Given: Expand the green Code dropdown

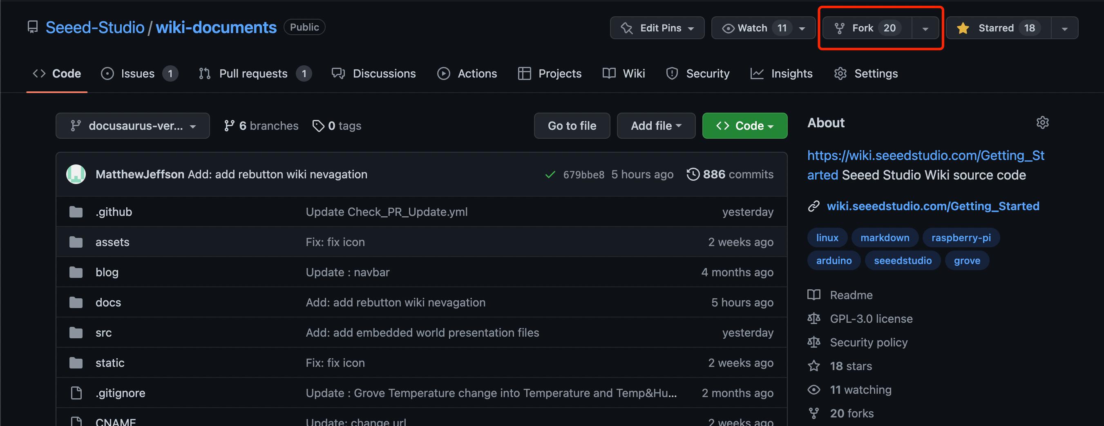Looking at the screenshot, I should [744, 125].
